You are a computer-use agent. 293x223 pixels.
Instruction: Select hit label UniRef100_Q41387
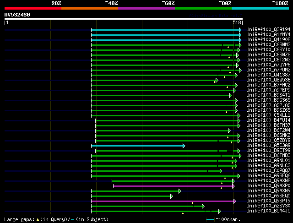(268, 75)
